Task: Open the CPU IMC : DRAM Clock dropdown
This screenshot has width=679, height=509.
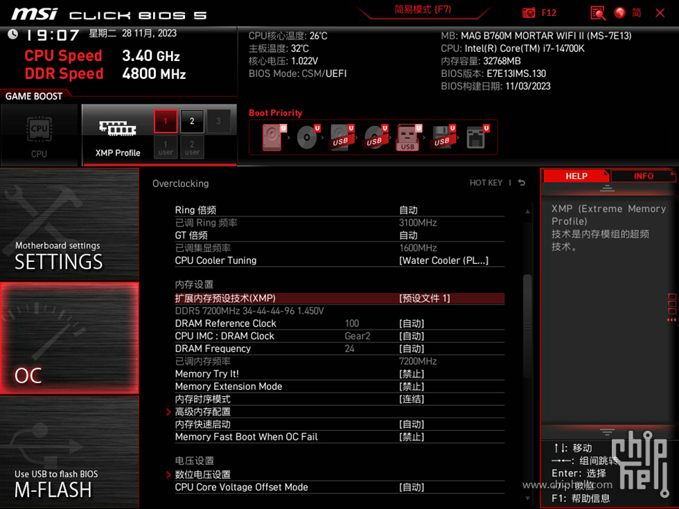Action: (x=339, y=336)
